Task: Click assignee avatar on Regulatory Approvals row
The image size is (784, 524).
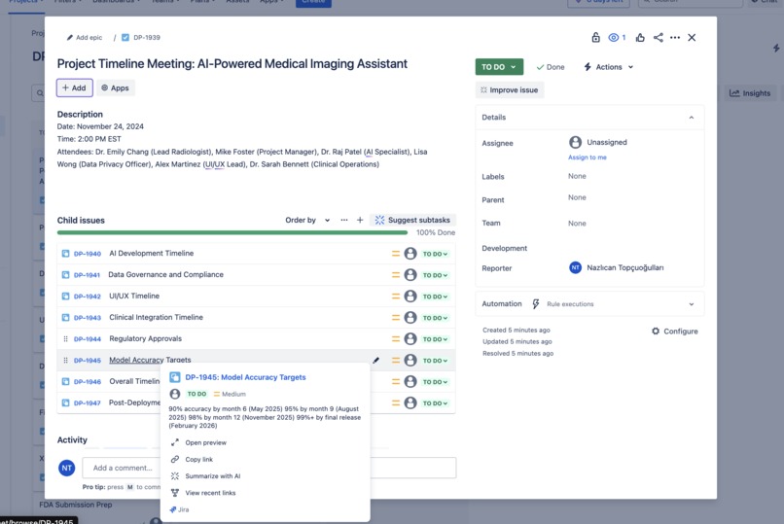Action: pyautogui.click(x=410, y=339)
